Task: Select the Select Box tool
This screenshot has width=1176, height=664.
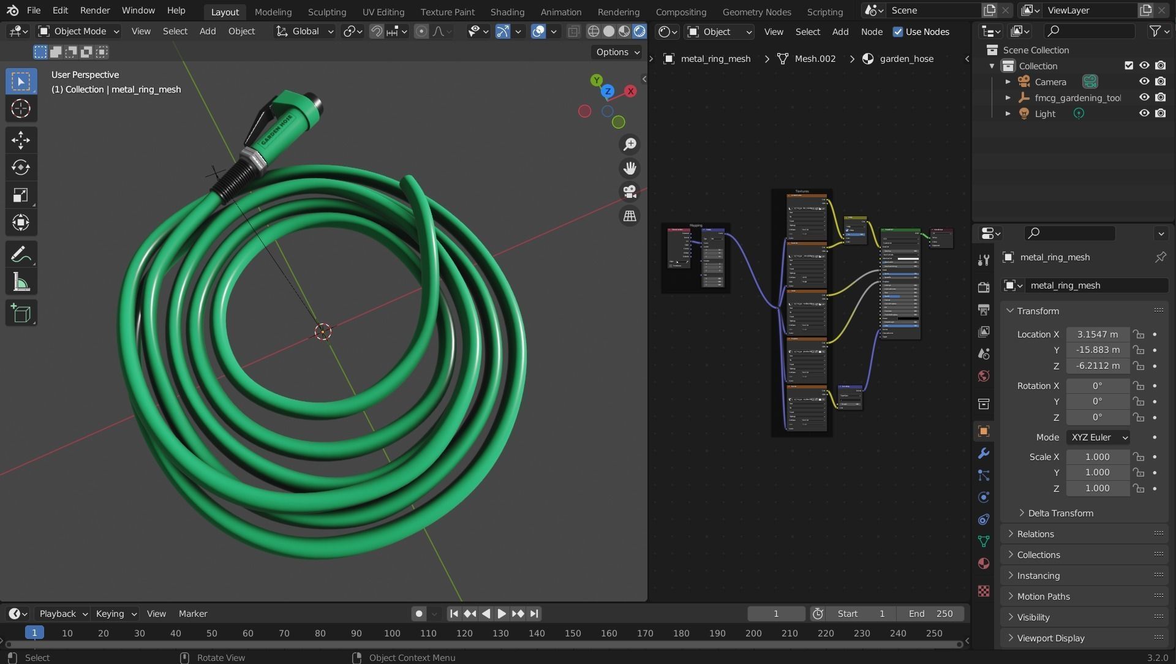Action: click(x=21, y=81)
